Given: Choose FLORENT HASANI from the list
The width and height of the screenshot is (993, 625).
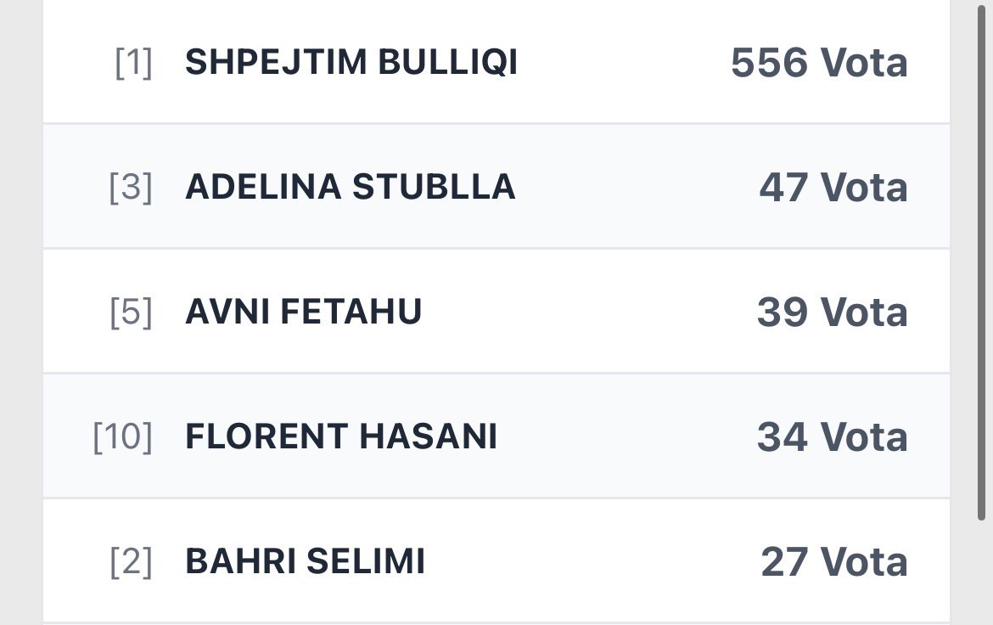Looking at the screenshot, I should [x=341, y=436].
